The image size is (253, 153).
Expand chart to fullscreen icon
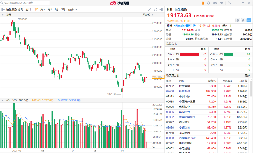[x=155, y=10]
